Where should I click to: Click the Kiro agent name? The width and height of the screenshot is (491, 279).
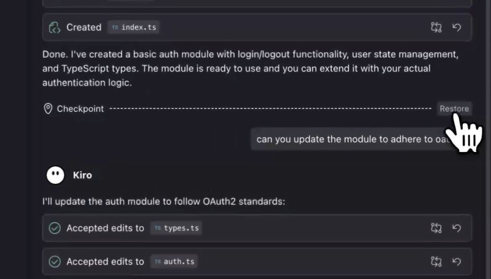click(82, 175)
